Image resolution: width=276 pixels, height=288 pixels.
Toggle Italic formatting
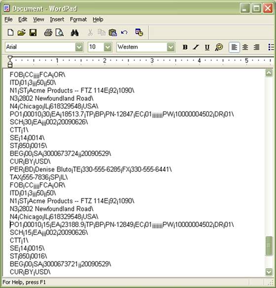(196, 47)
